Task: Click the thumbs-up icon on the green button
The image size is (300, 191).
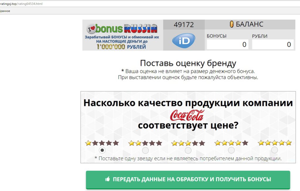Action: click(108, 179)
